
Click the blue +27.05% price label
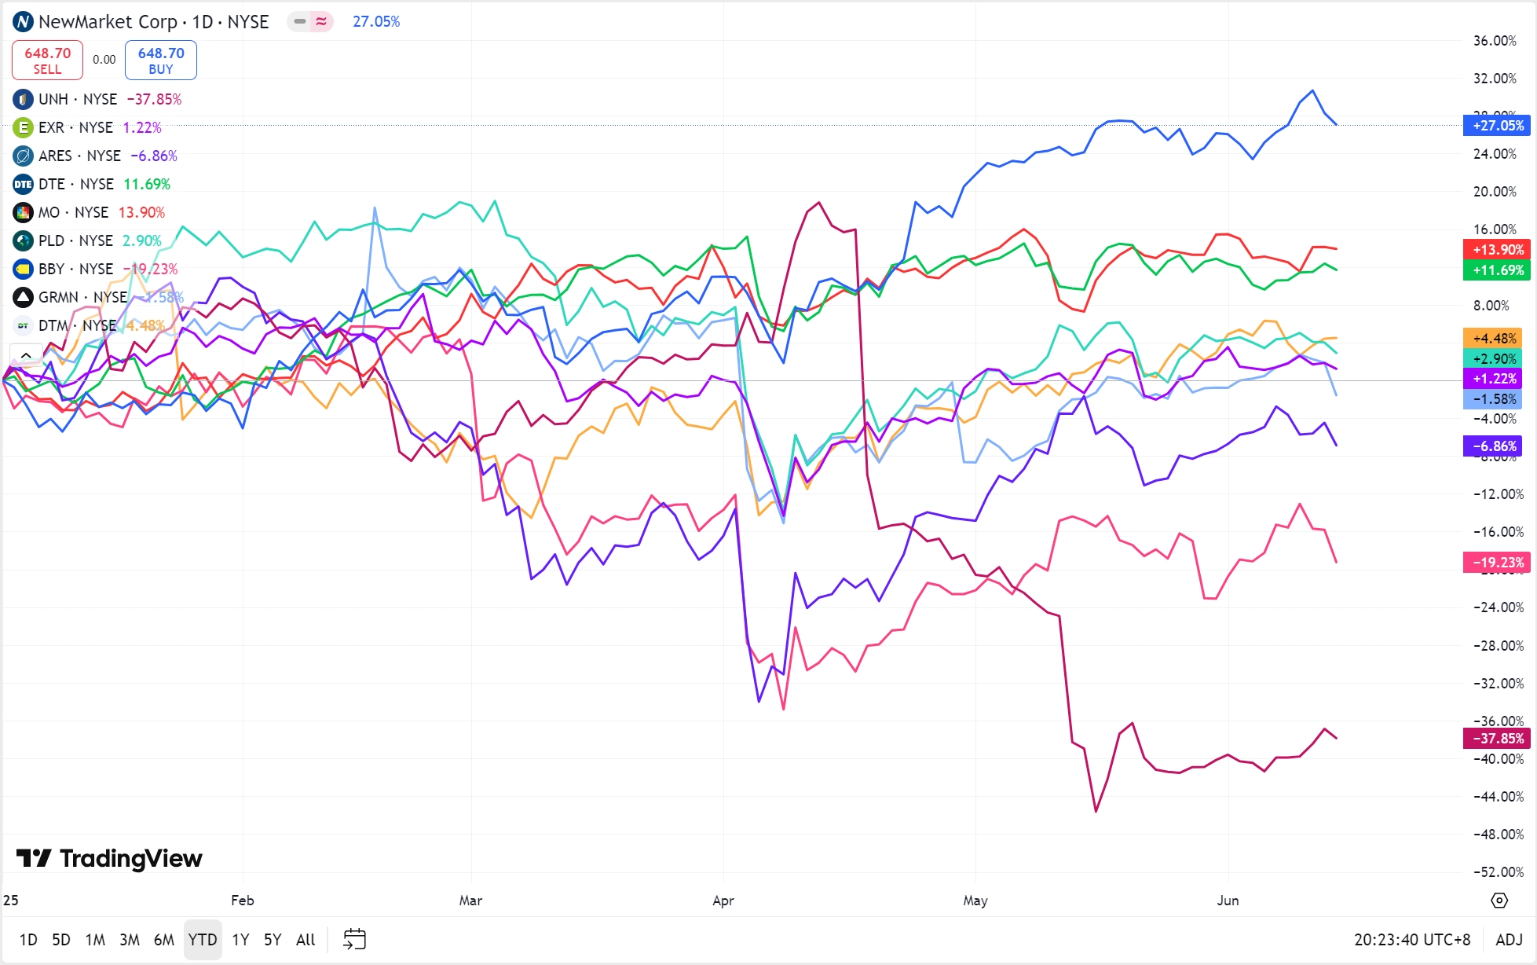point(1497,126)
